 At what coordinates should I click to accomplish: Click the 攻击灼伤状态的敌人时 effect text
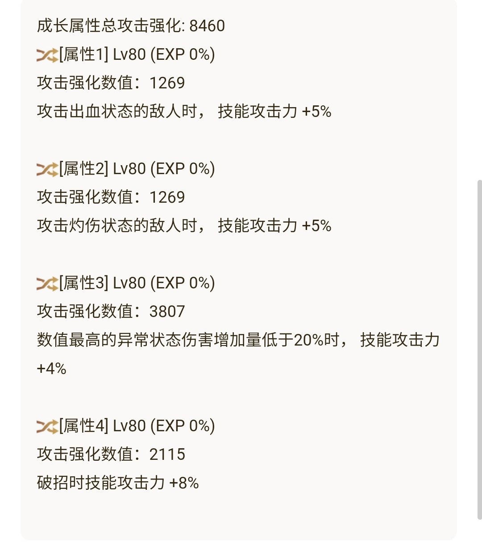point(117,226)
